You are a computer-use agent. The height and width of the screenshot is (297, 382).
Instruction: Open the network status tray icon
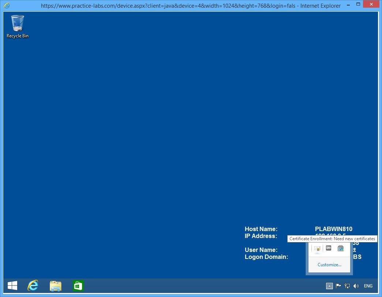point(347,286)
